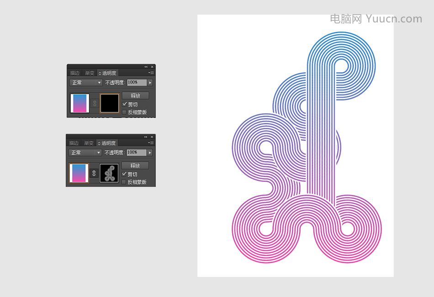
Task: Click the 释放 button in the lower panel
Action: tap(135, 165)
